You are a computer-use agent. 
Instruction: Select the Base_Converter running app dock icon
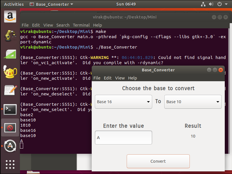coord(10,128)
